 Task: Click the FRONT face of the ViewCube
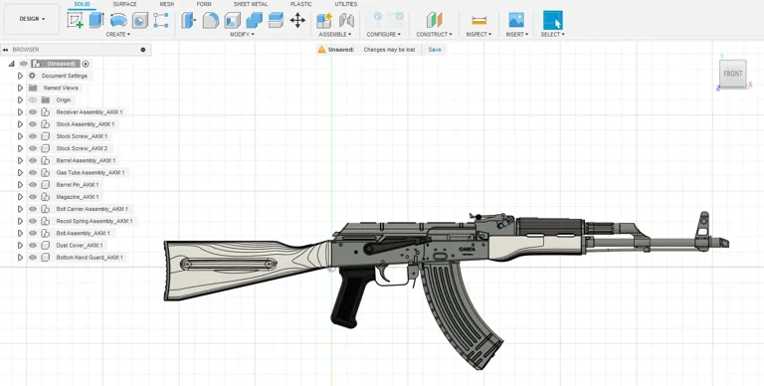click(732, 74)
